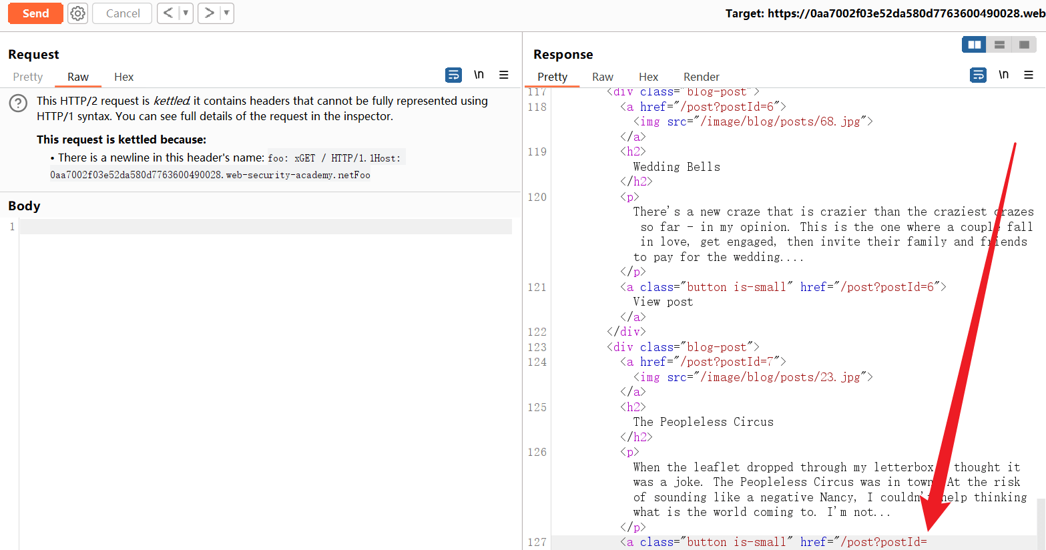Go forward to next request in history
This screenshot has height=550, width=1046.
point(209,13)
